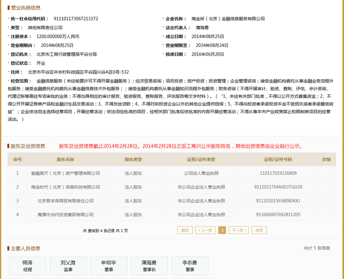
Task: Click license number 110117019236809
Action: [278, 173]
